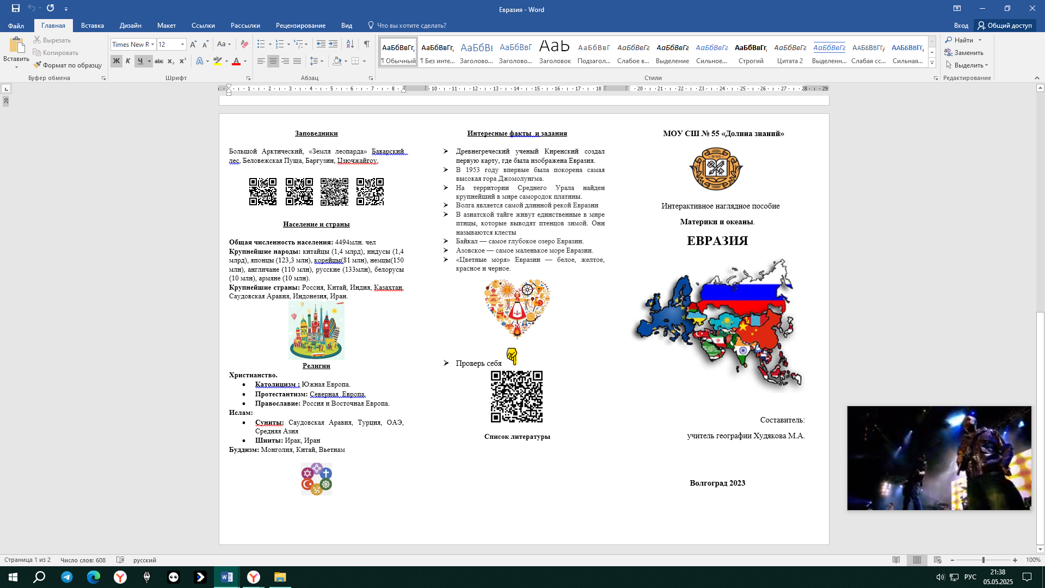The image size is (1045, 588).
Task: Switch to the Дизайн tab
Action: click(x=131, y=26)
